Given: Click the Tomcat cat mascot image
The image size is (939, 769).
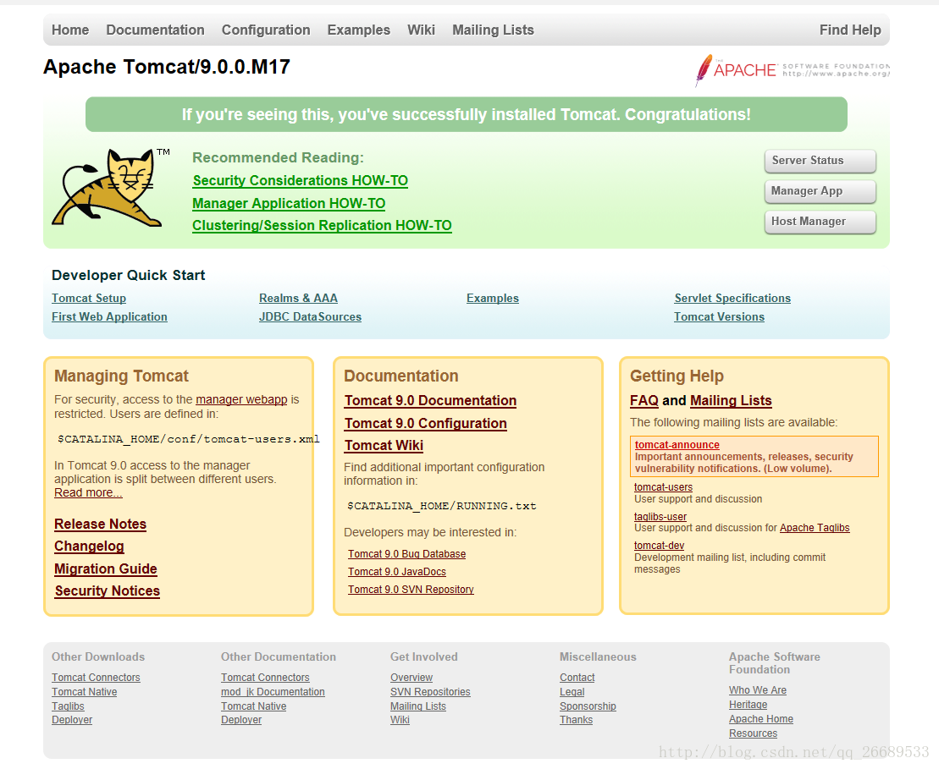Looking at the screenshot, I should [x=111, y=188].
